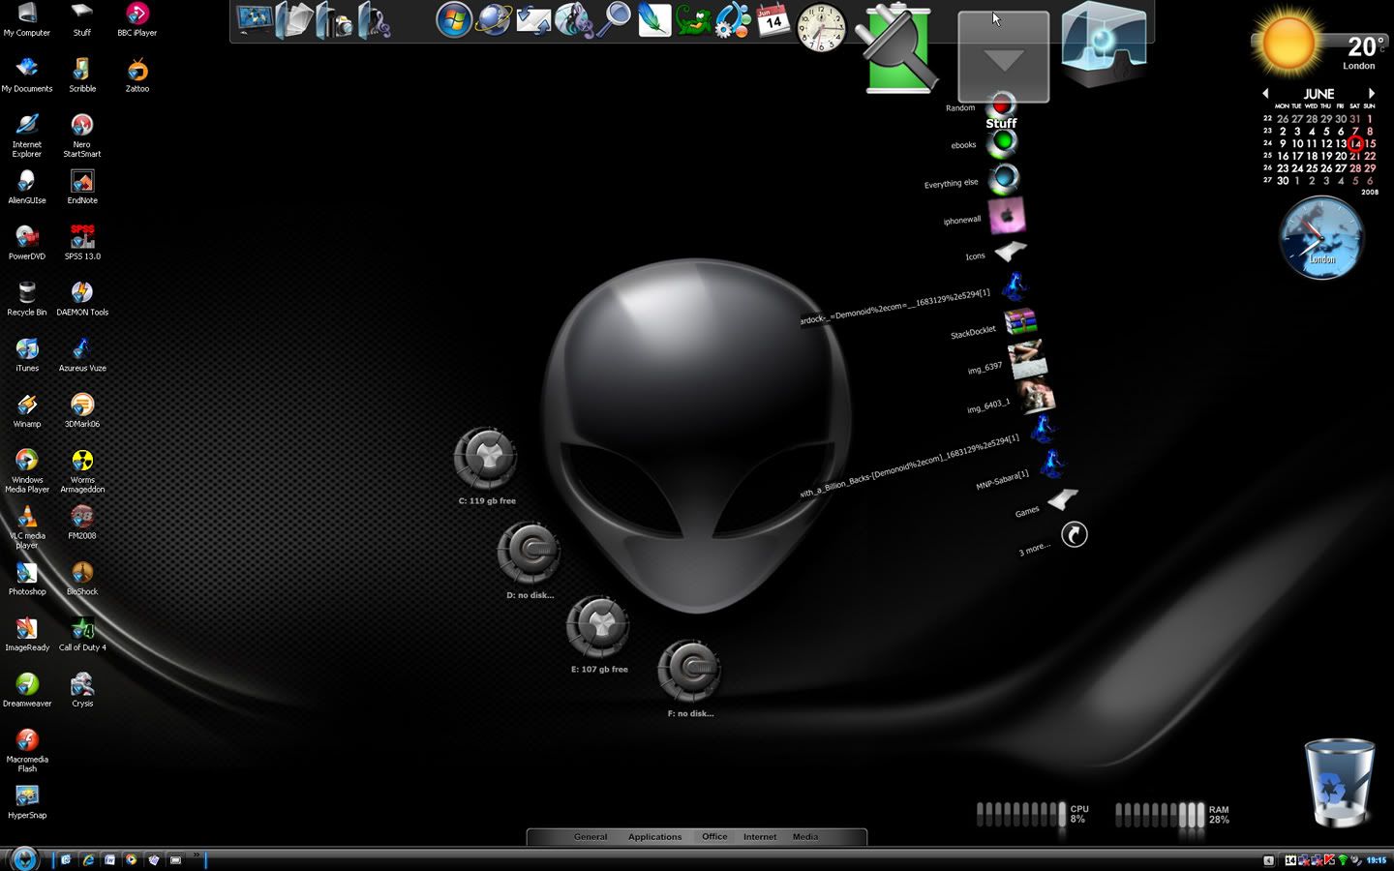Open the BBC iPlayer desktop shortcut
This screenshot has height=871, width=1394.
[x=137, y=19]
